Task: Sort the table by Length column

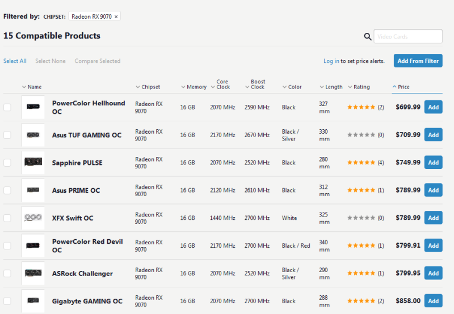Action: pos(331,87)
